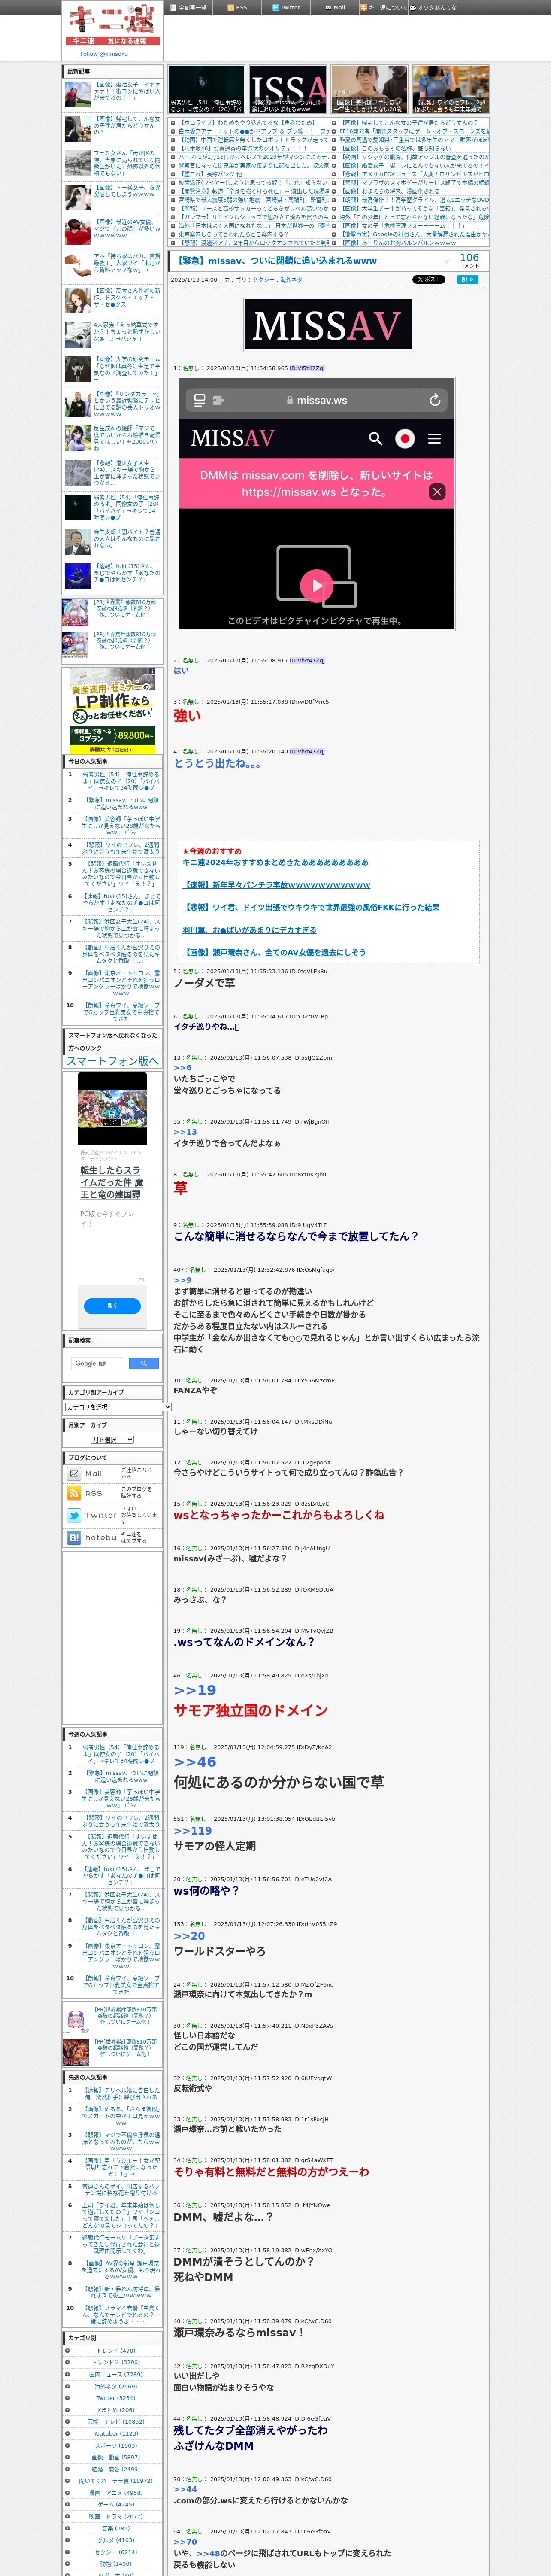The height and width of the screenshot is (2576, 551).
Task: Open スマートフォン版へ link in sidebar
Action: coord(112,1060)
